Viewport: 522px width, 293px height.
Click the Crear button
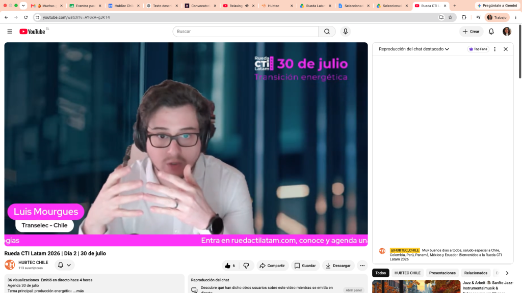point(471,32)
